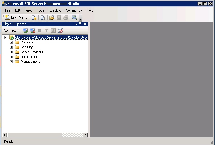The image size is (215, 145).
Task: Open the toolbar options overflow arrow
Action: (81, 19)
